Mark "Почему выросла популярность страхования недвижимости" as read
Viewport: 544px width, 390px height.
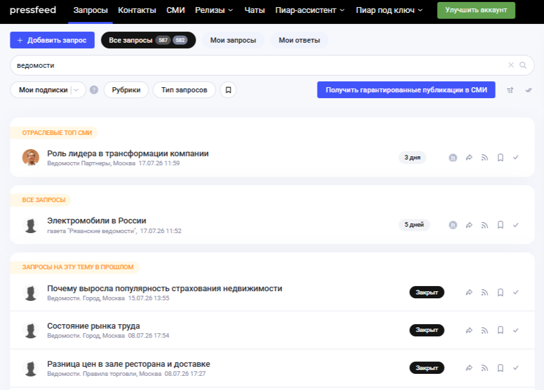point(516,292)
